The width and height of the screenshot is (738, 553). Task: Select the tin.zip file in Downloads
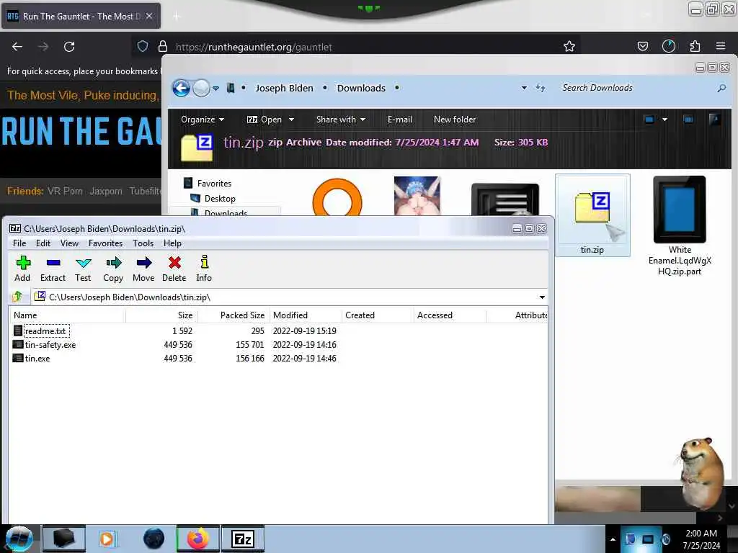coord(592,215)
